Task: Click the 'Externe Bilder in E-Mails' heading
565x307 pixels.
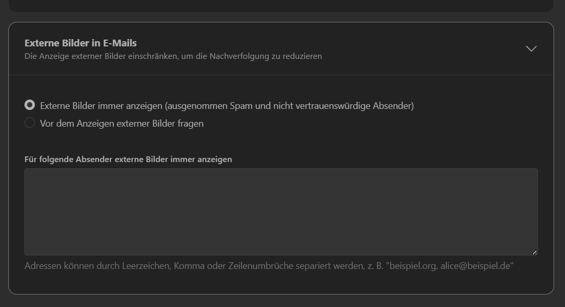Action: click(80, 43)
